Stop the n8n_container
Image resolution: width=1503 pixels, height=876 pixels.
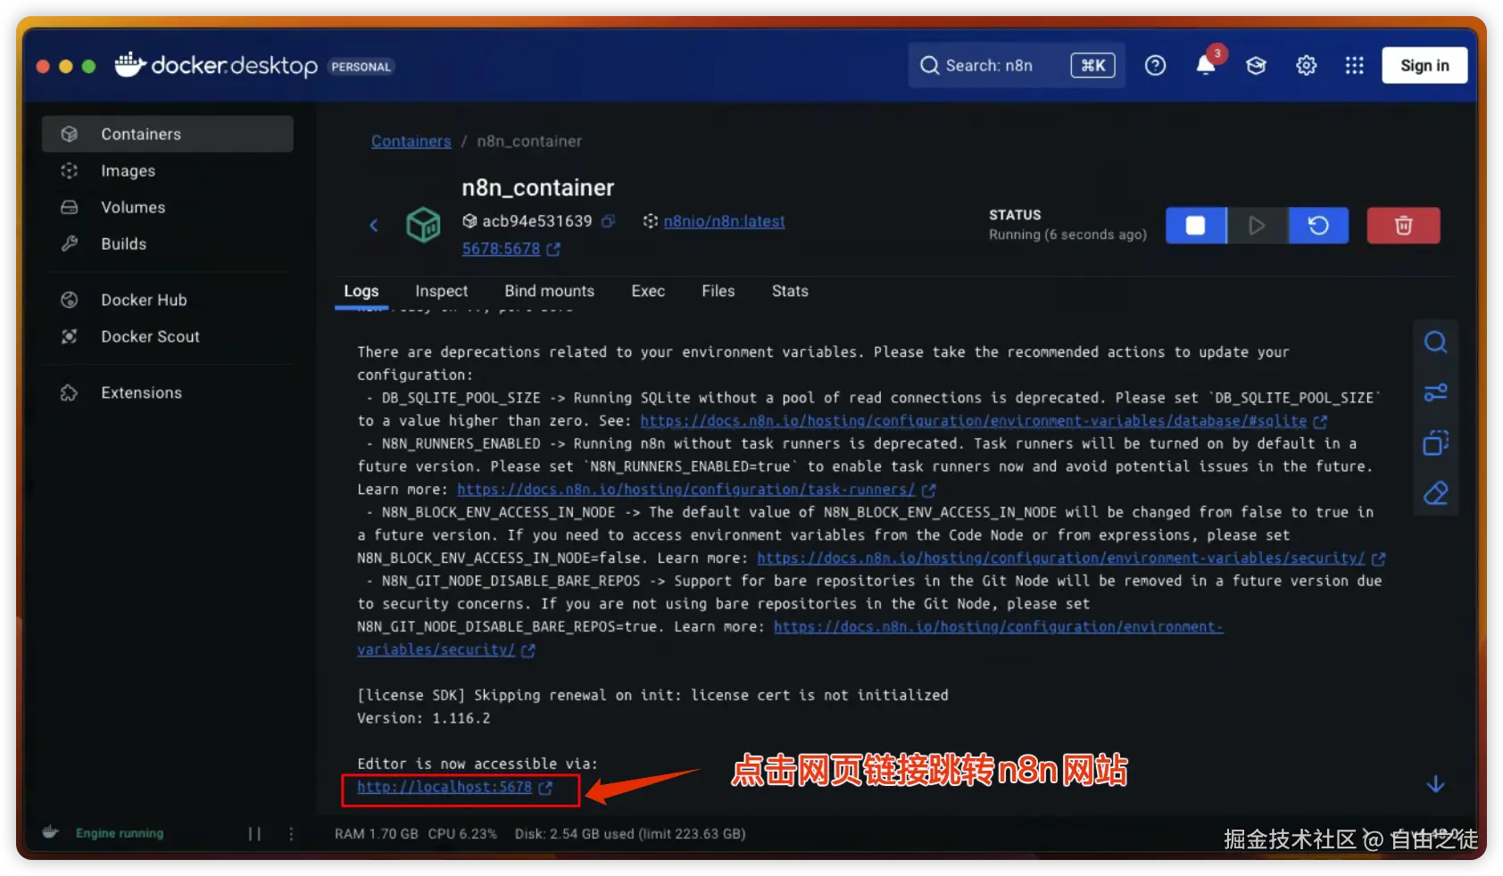[1196, 226]
